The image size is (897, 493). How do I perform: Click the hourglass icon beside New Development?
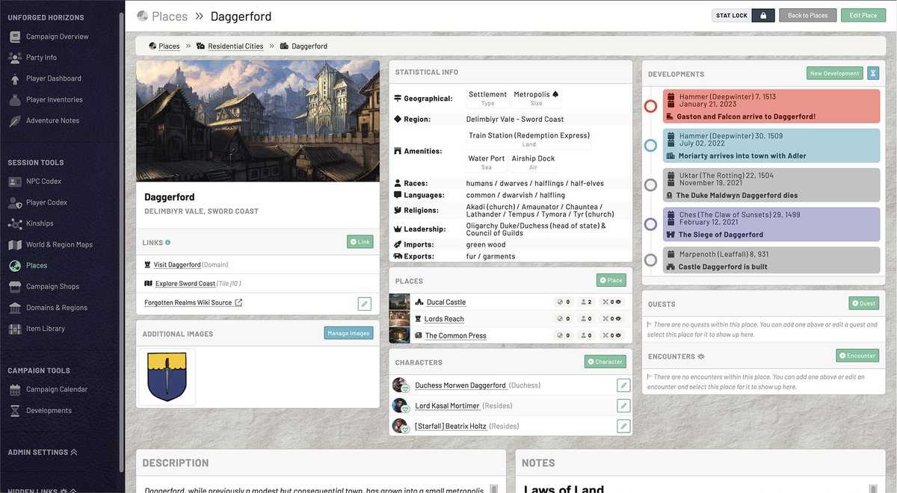tap(873, 73)
